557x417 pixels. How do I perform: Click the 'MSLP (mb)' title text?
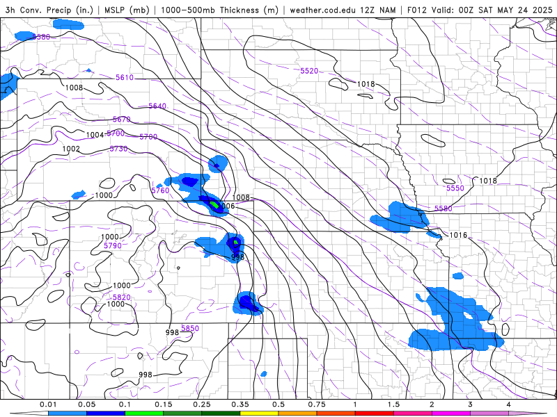click(x=127, y=10)
